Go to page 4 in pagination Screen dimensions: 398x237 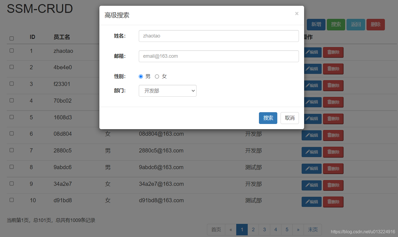[x=276, y=230]
